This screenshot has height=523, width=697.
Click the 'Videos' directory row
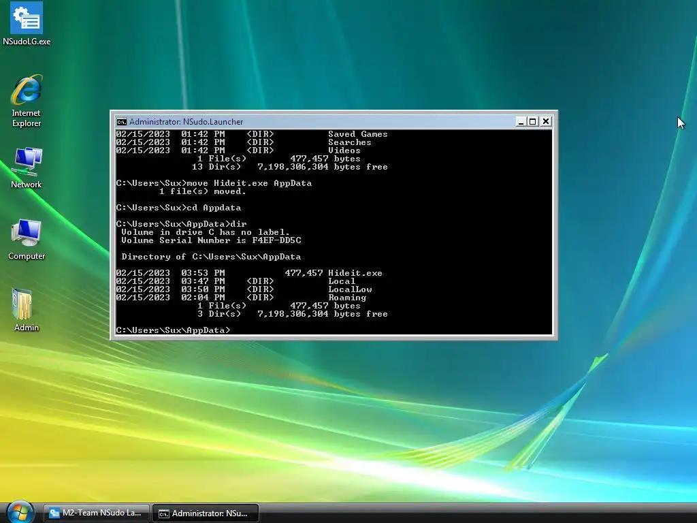click(238, 150)
